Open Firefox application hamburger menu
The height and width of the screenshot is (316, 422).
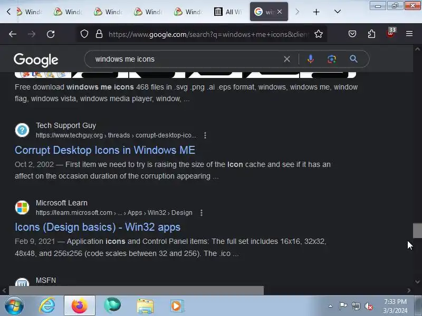pyautogui.click(x=409, y=34)
